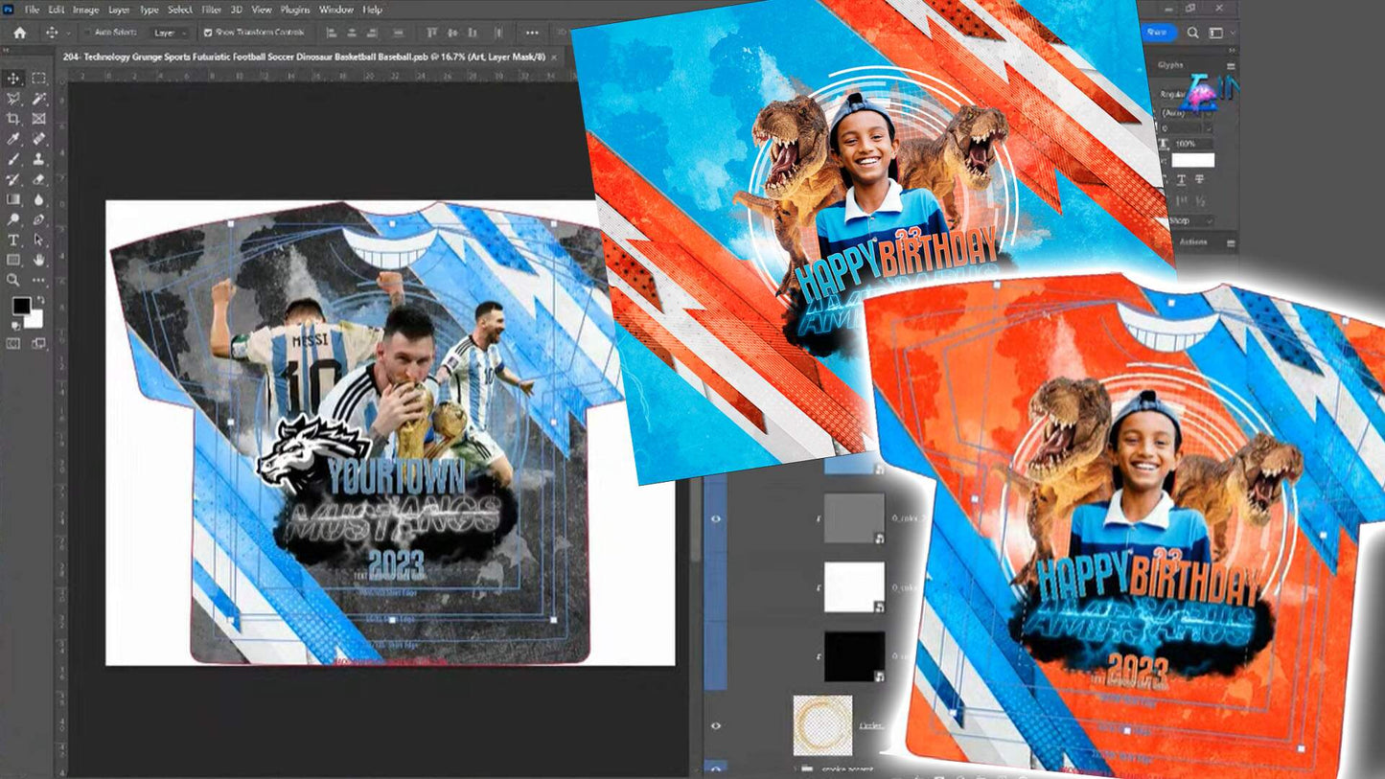Select the Lasso tool
The height and width of the screenshot is (779, 1385).
click(x=14, y=99)
